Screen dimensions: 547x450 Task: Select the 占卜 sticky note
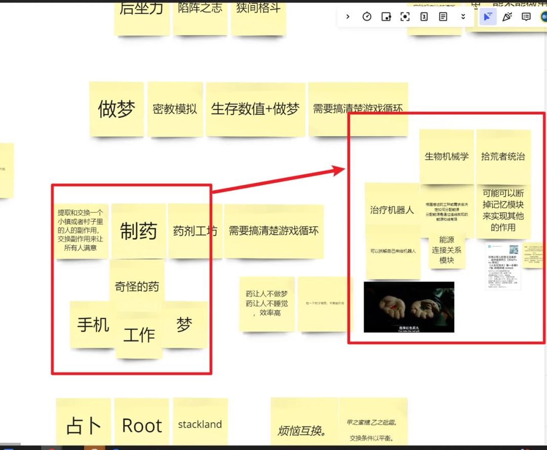coord(84,422)
